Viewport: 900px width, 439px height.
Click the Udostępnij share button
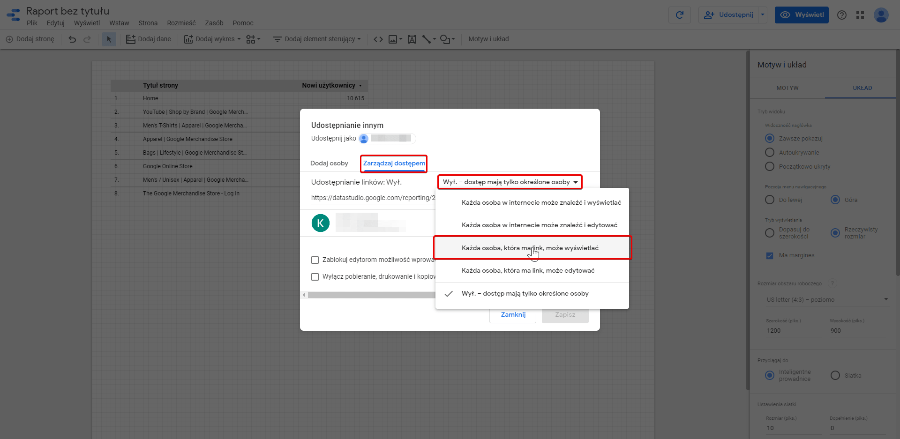728,15
